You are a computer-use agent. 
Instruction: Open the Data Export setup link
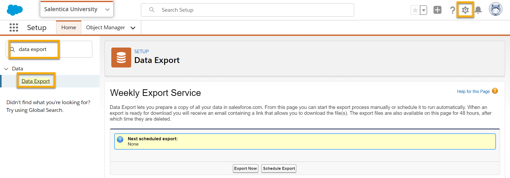[36, 81]
